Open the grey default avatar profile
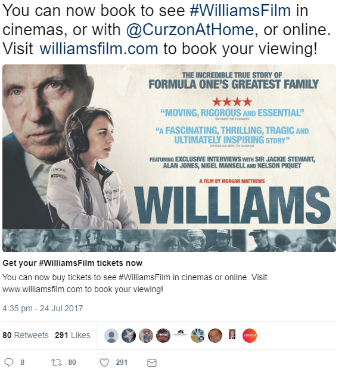Viewport: 348px width, 375px height. [111, 336]
